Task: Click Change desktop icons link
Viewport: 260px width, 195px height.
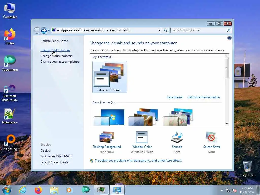Action: coord(55,50)
